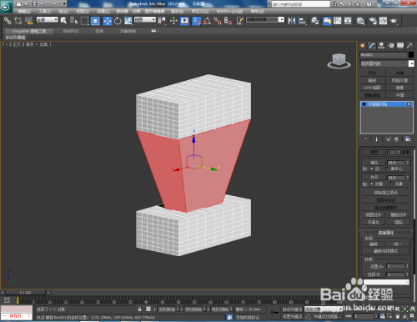This screenshot has width=417, height=322.
Task: Click the Select and Manipulate icon
Action: click(173, 21)
